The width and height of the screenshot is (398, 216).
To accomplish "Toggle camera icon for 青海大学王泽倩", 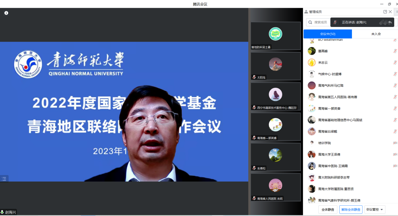I will (395, 155).
